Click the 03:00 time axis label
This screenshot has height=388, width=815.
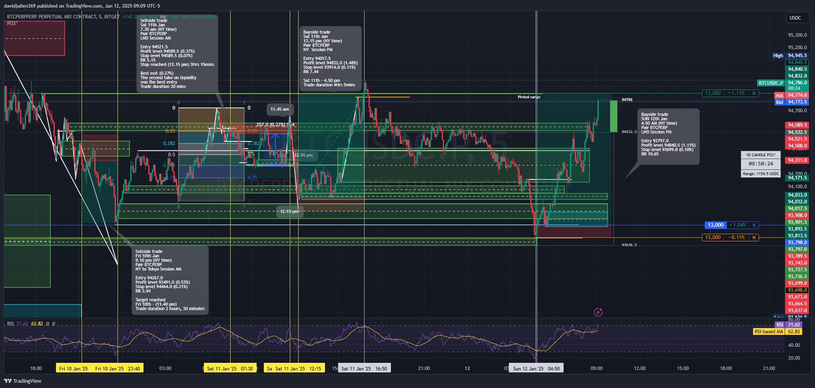165,368
